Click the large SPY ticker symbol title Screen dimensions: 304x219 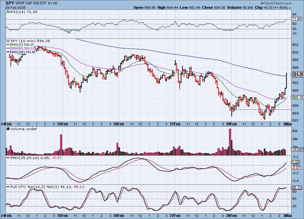tap(10, 3)
